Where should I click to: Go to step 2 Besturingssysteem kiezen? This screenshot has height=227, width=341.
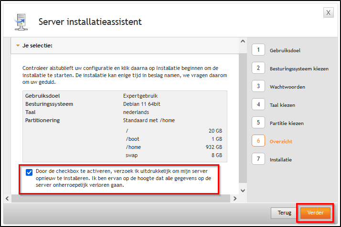click(258, 68)
